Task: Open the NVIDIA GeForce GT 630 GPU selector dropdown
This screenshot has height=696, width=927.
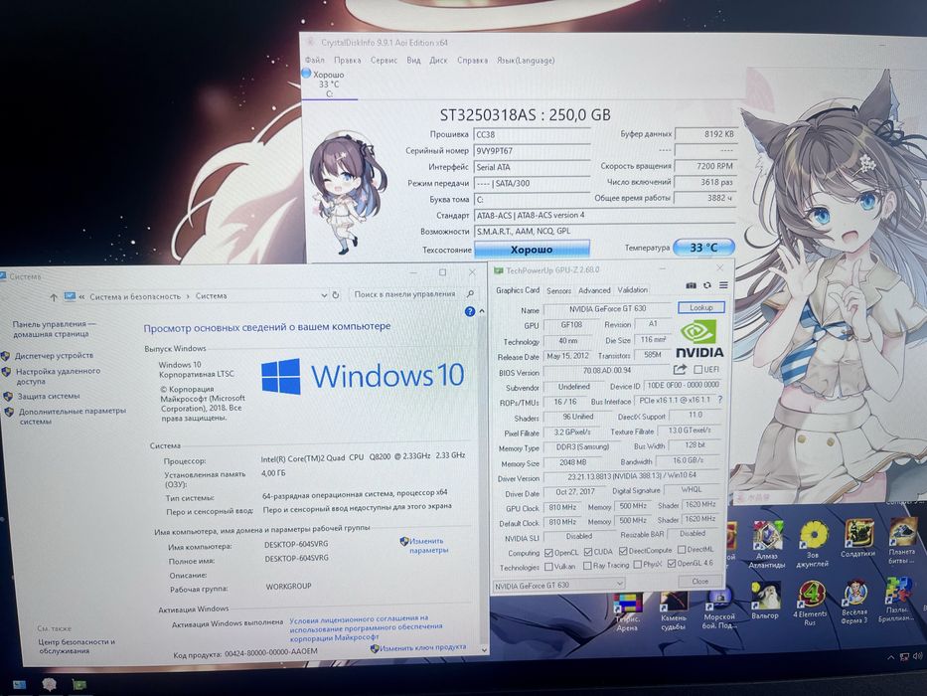Action: 558,585
